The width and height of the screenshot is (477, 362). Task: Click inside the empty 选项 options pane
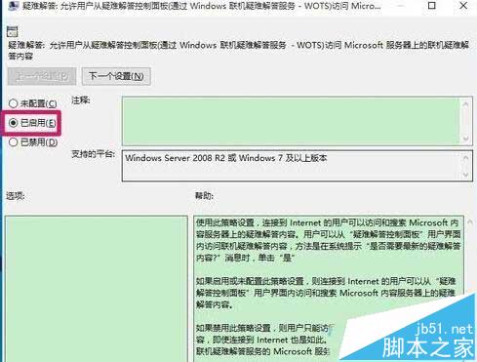pyautogui.click(x=97, y=289)
